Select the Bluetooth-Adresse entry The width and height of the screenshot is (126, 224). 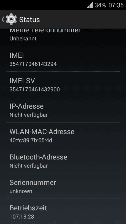pos(63,161)
